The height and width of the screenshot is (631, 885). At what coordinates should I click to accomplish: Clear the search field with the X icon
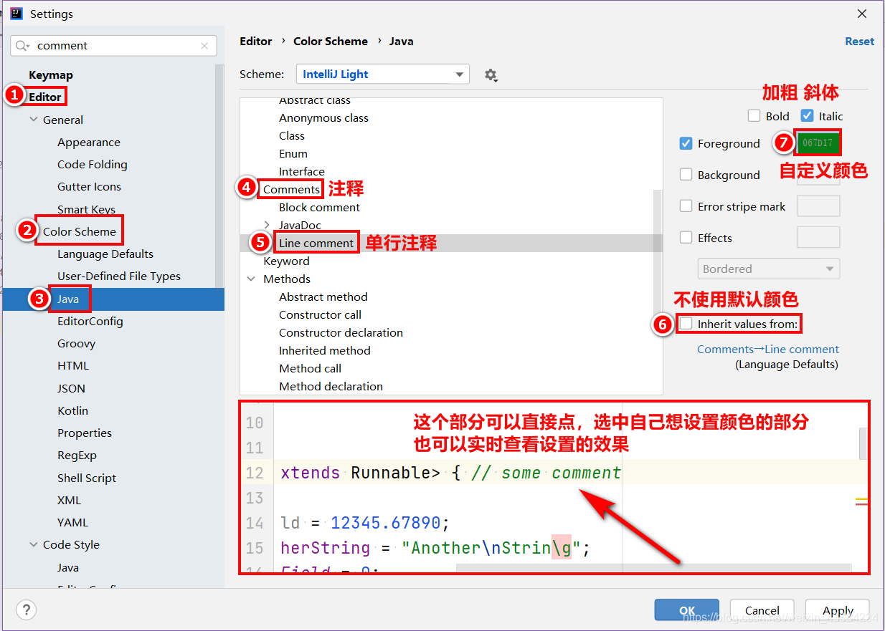click(x=204, y=46)
